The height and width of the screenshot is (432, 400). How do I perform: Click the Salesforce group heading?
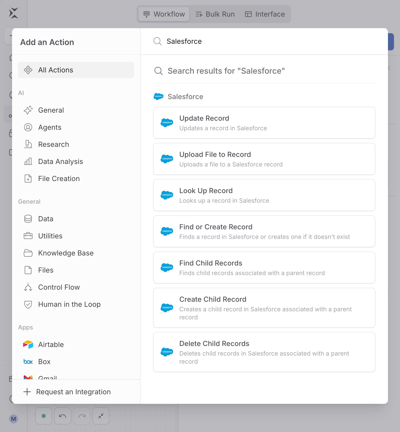[185, 97]
